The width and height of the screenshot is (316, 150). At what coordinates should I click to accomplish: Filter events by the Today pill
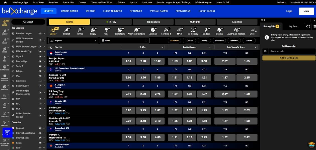[204, 40]
